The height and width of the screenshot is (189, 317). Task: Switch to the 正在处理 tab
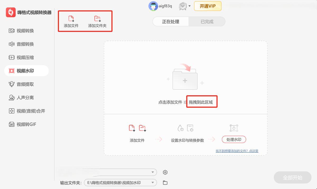click(171, 22)
